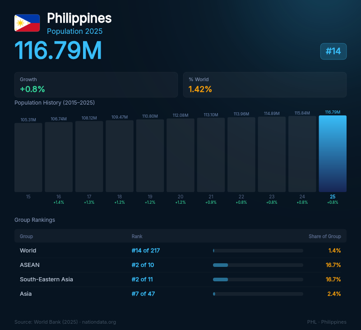Click the Philippines flag icon

(27, 23)
